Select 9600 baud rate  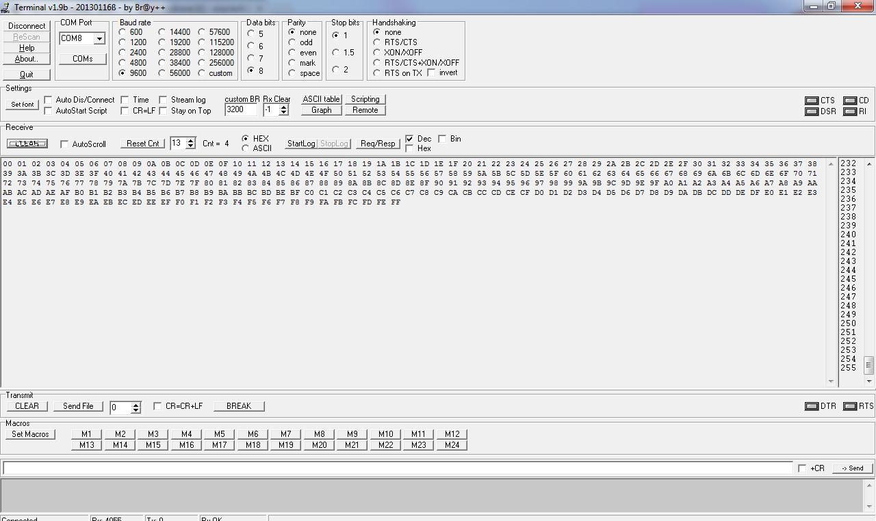(x=123, y=72)
